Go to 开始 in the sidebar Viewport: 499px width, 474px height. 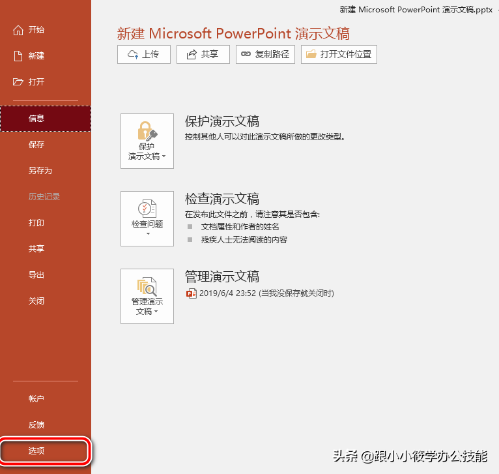[x=46, y=30]
